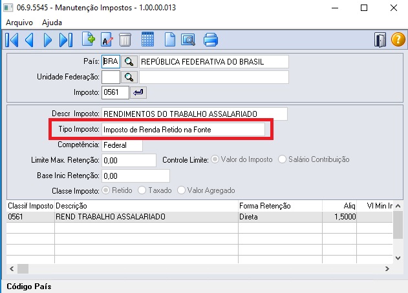
Task: Click the vertical scrollbar thumb
Action: pos(398,225)
